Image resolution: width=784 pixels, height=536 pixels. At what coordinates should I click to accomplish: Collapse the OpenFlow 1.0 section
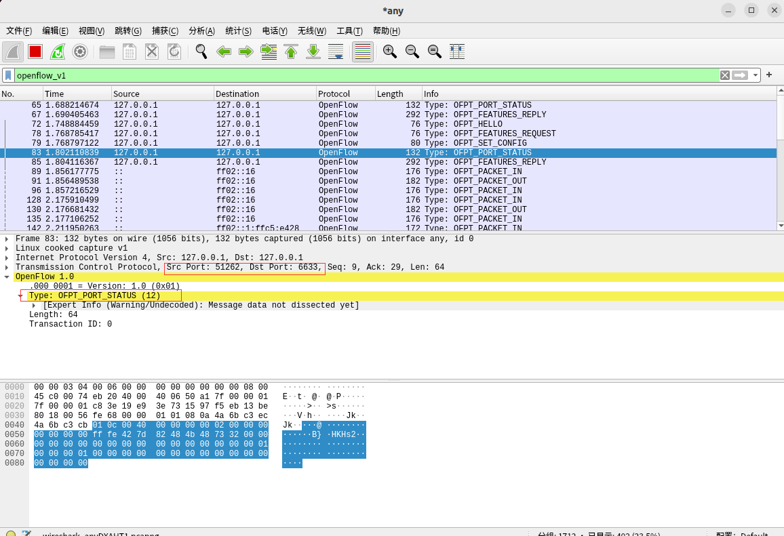pos(7,277)
